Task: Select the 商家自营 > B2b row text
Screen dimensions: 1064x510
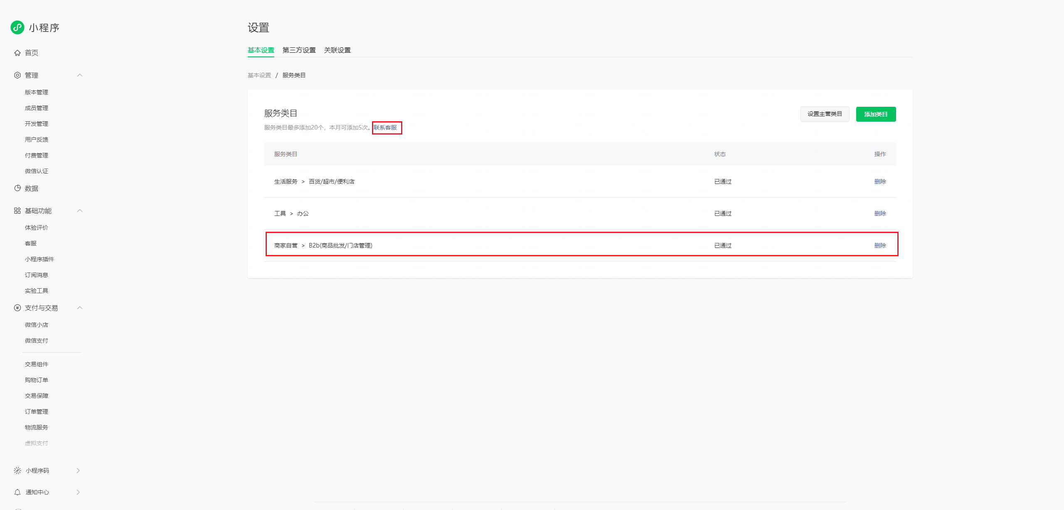Action: coord(323,245)
